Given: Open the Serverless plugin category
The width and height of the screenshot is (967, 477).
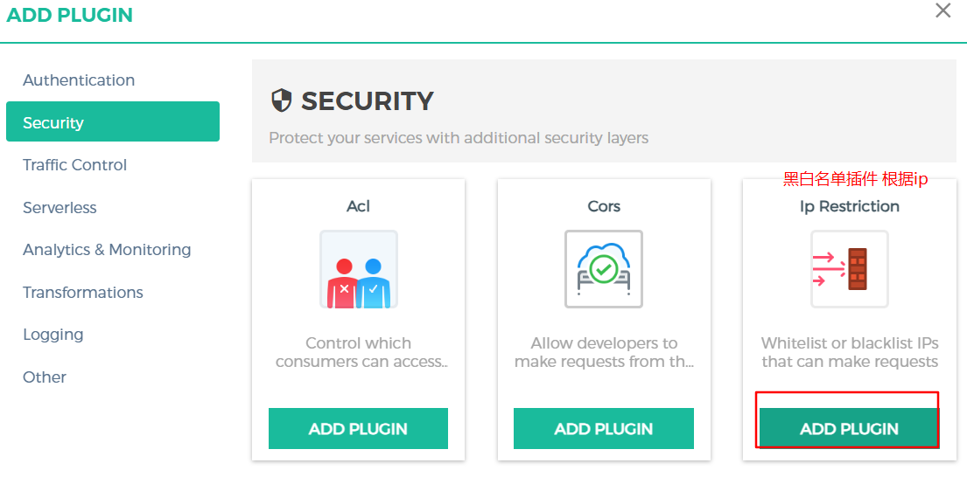Looking at the screenshot, I should tap(60, 208).
